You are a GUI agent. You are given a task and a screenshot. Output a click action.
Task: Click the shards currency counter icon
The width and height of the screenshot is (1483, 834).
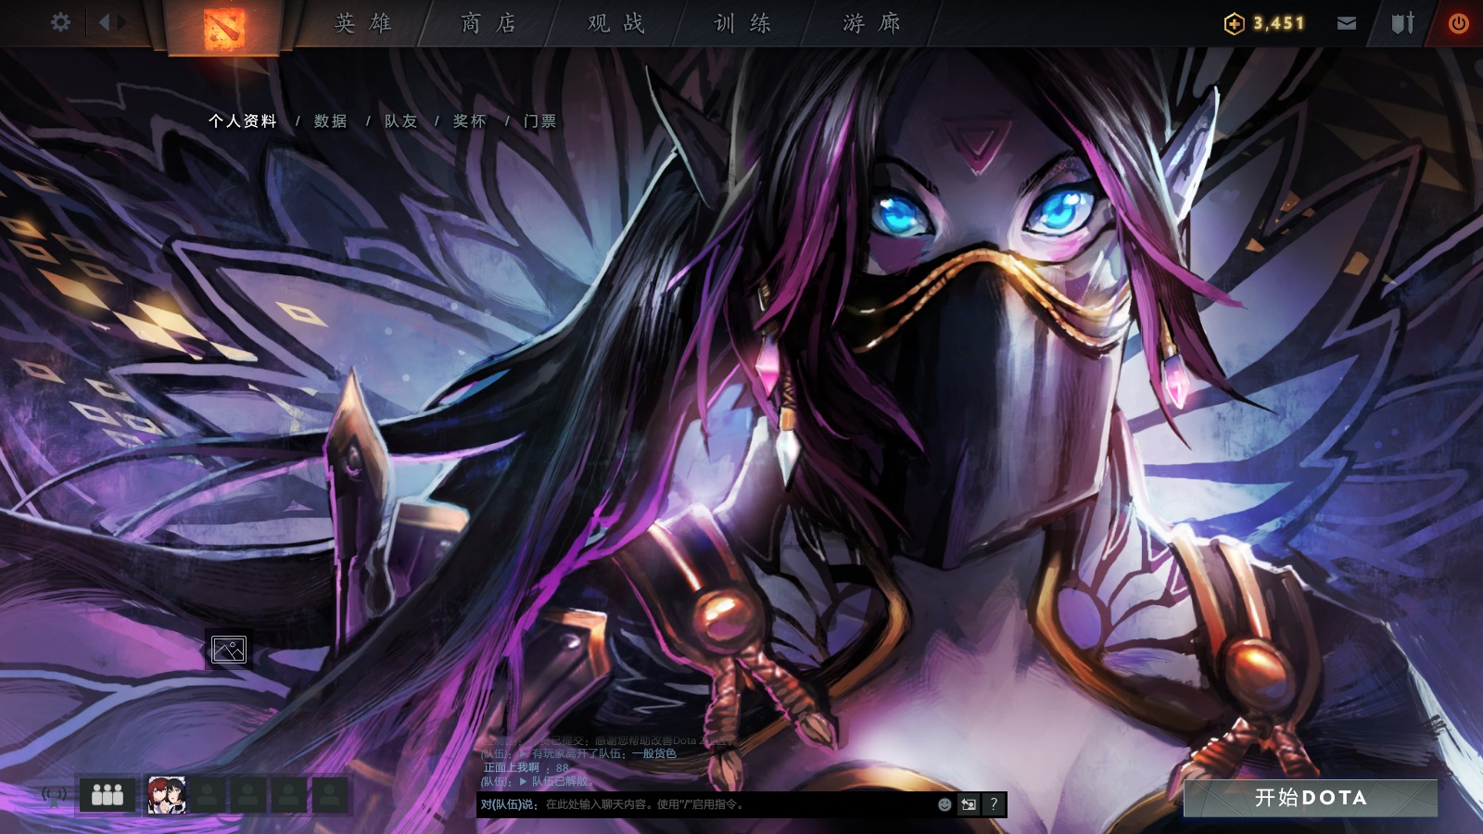pos(1233,23)
